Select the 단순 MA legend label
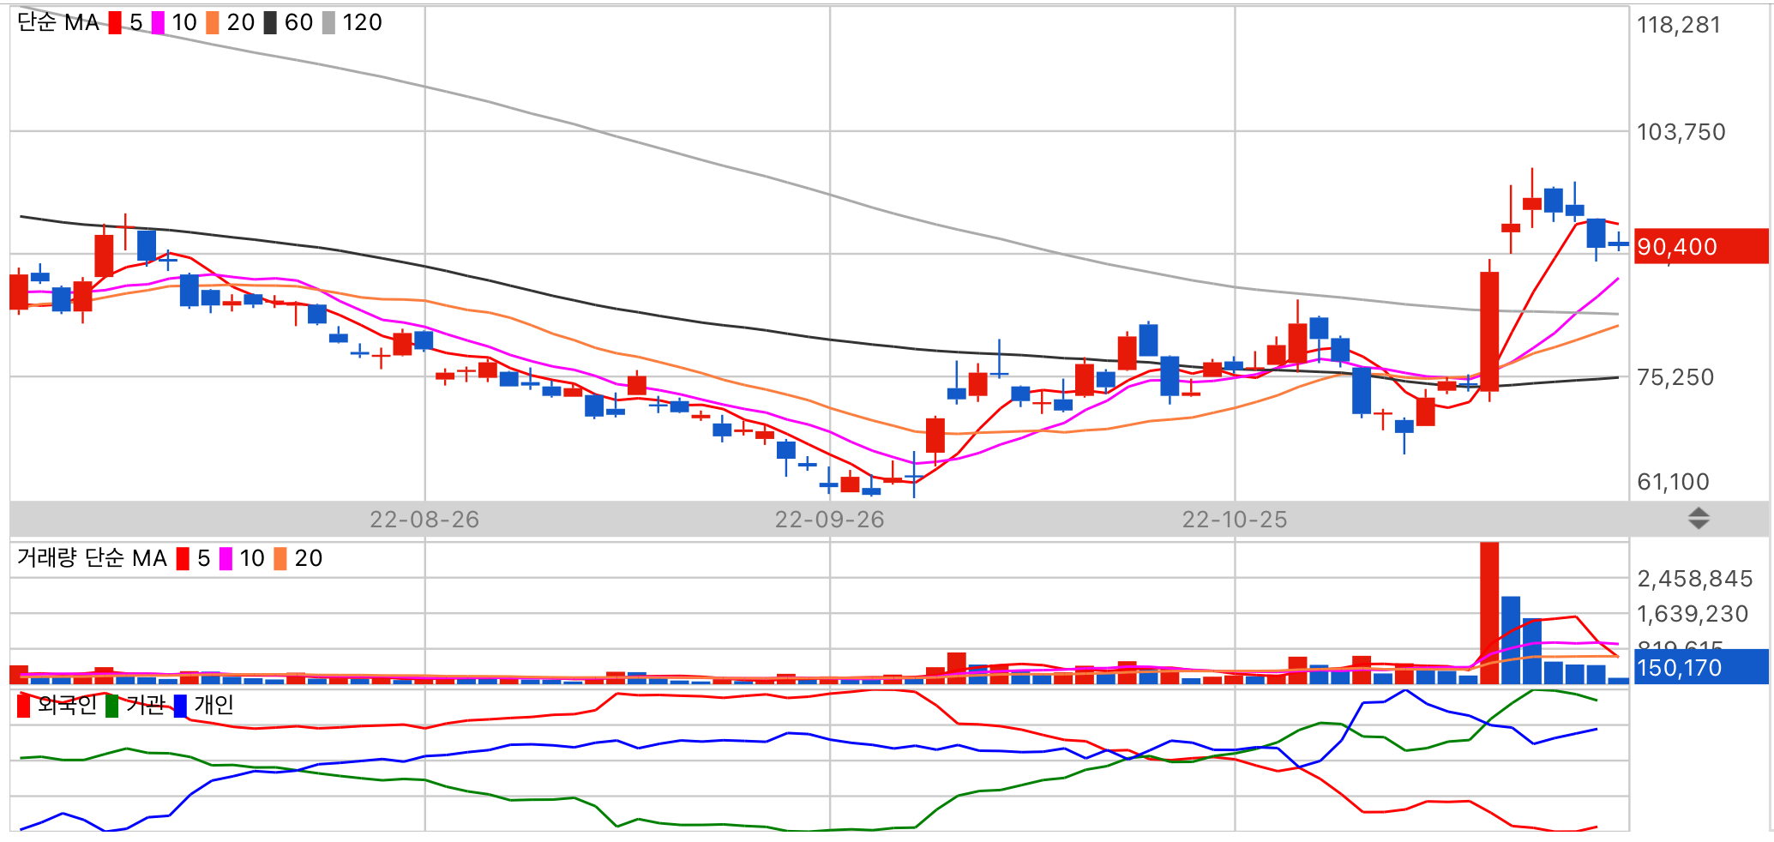The image size is (1774, 842). pyautogui.click(x=58, y=22)
